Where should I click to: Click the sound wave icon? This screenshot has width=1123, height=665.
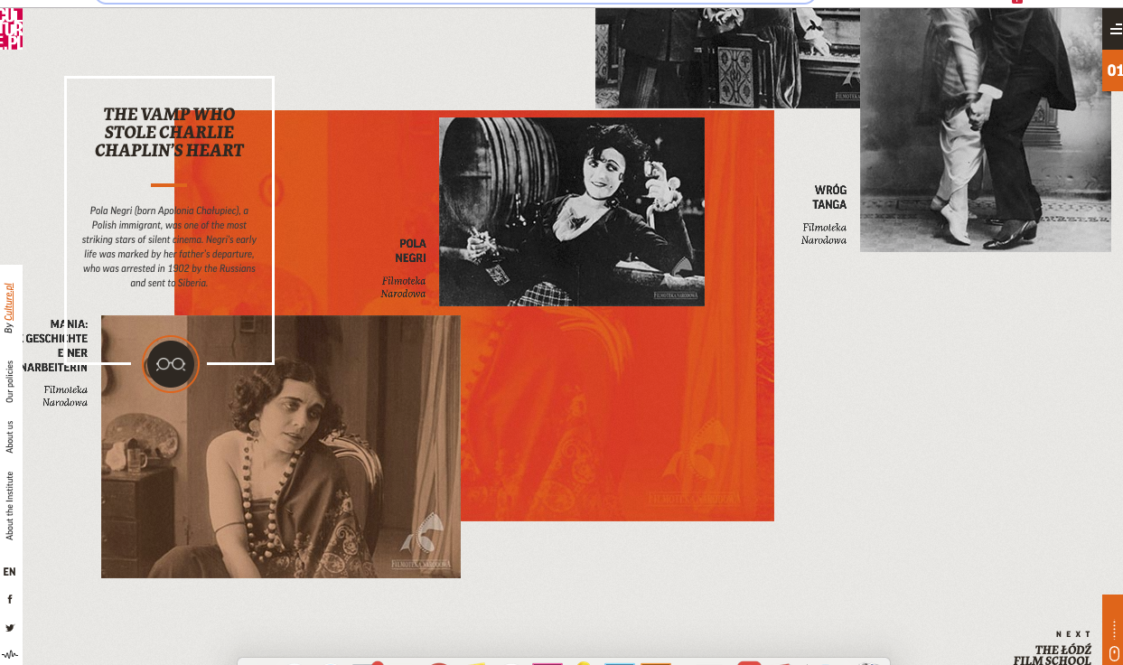coord(10,654)
